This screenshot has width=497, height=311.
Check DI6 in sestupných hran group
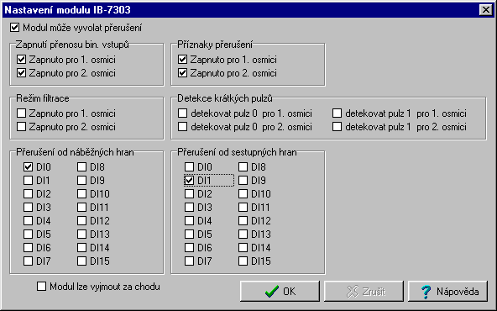(189, 247)
